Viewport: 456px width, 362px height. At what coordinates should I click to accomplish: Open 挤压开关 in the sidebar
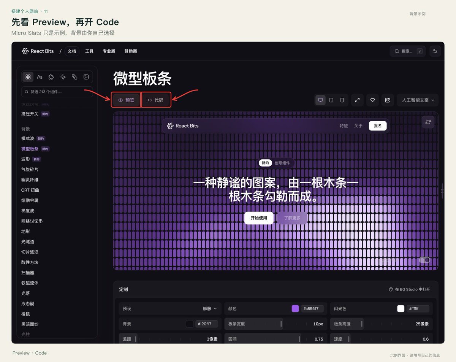click(30, 114)
